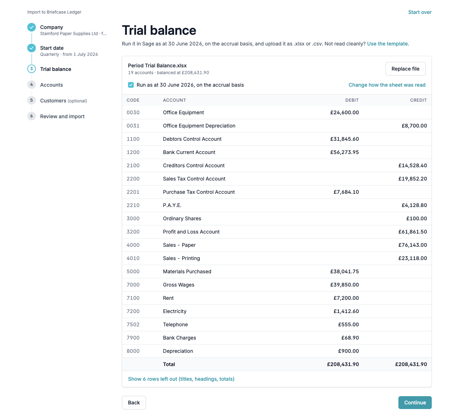Screen dimensions: 459x418
Task: Click the Back button
Action: coord(134,403)
